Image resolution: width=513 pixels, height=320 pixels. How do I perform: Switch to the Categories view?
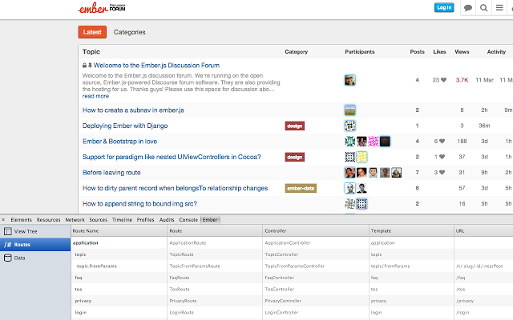tap(130, 32)
